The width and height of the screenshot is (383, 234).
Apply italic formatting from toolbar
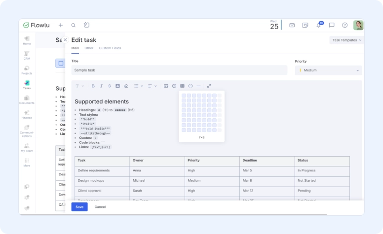[x=101, y=86]
